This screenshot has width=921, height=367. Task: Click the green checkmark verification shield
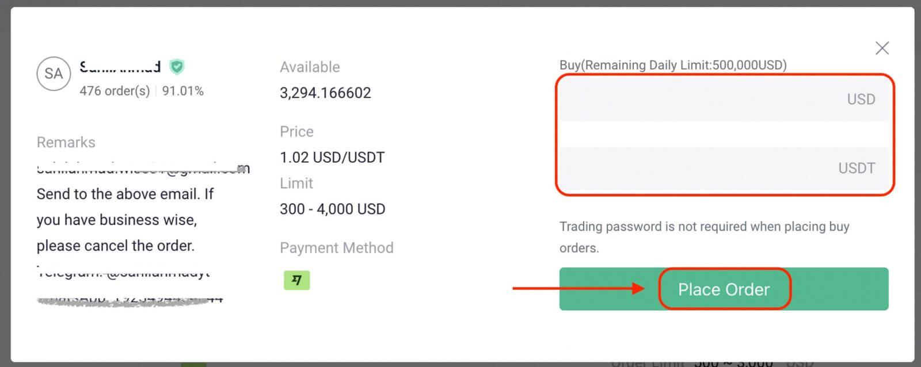(177, 67)
